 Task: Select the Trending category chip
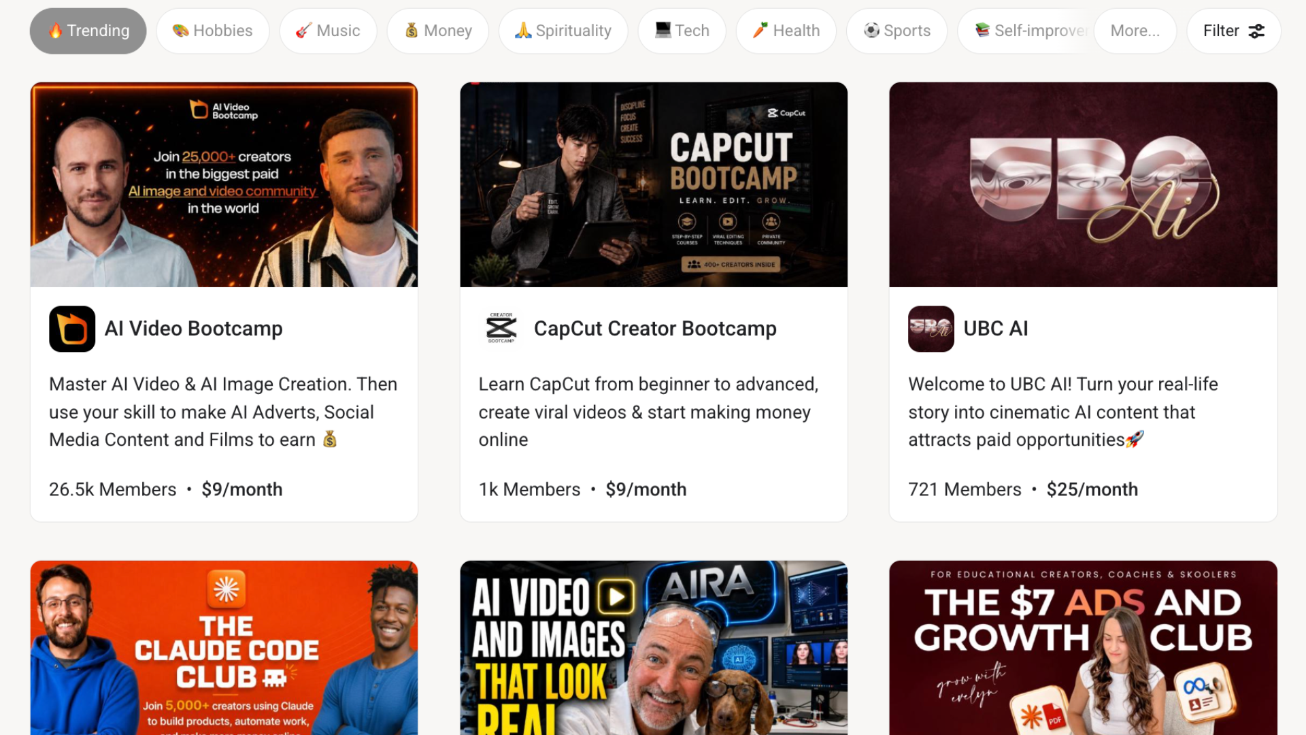(88, 31)
